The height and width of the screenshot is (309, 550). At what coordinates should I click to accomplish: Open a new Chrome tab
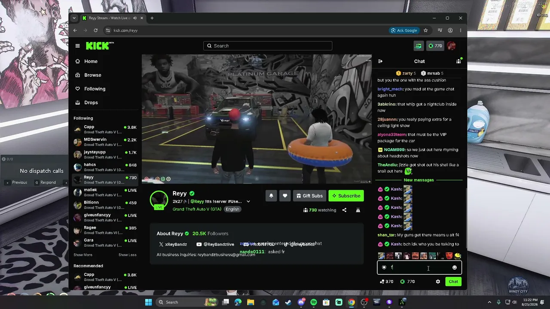pos(152,18)
